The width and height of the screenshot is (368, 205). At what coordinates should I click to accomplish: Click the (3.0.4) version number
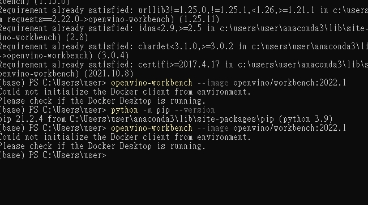pyautogui.click(x=113, y=55)
